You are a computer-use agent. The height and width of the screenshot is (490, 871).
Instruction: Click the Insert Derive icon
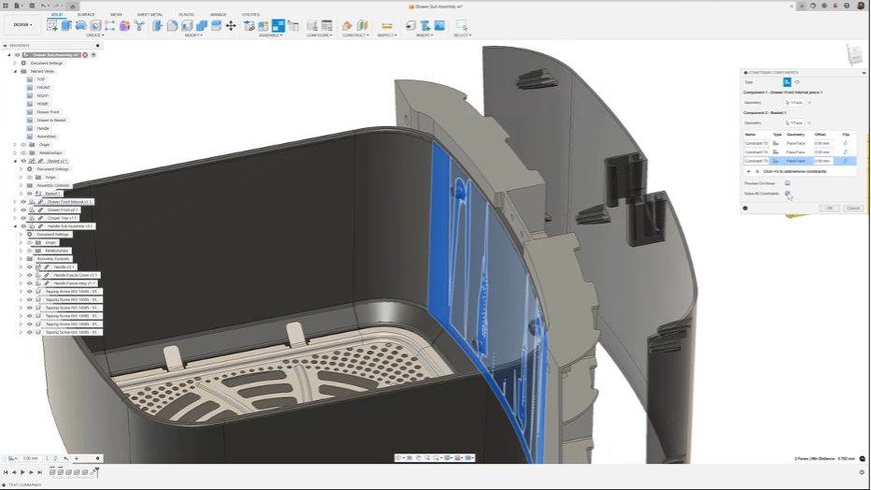point(410,25)
